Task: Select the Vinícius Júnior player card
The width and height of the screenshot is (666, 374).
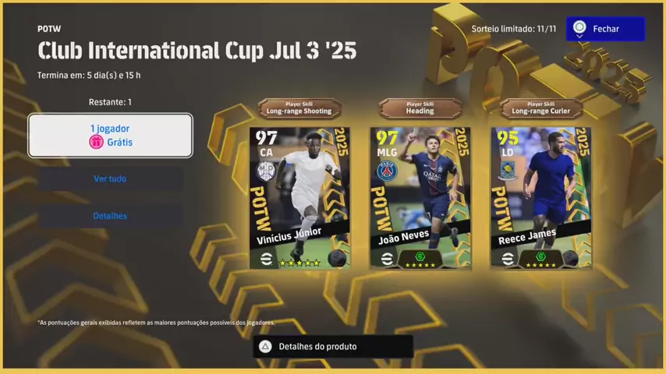Action: pos(300,198)
